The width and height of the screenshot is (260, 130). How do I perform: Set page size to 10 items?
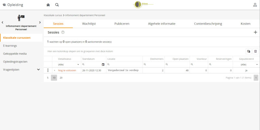(x=54, y=78)
